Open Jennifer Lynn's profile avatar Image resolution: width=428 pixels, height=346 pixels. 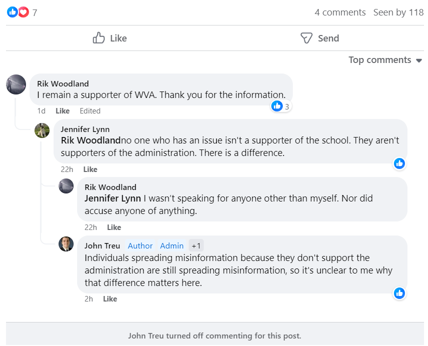point(42,130)
